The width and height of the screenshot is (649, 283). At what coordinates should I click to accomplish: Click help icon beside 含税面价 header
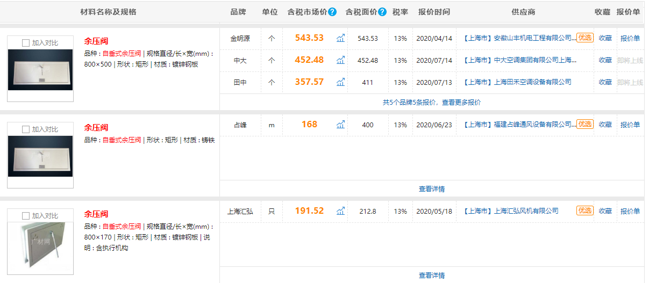[382, 12]
